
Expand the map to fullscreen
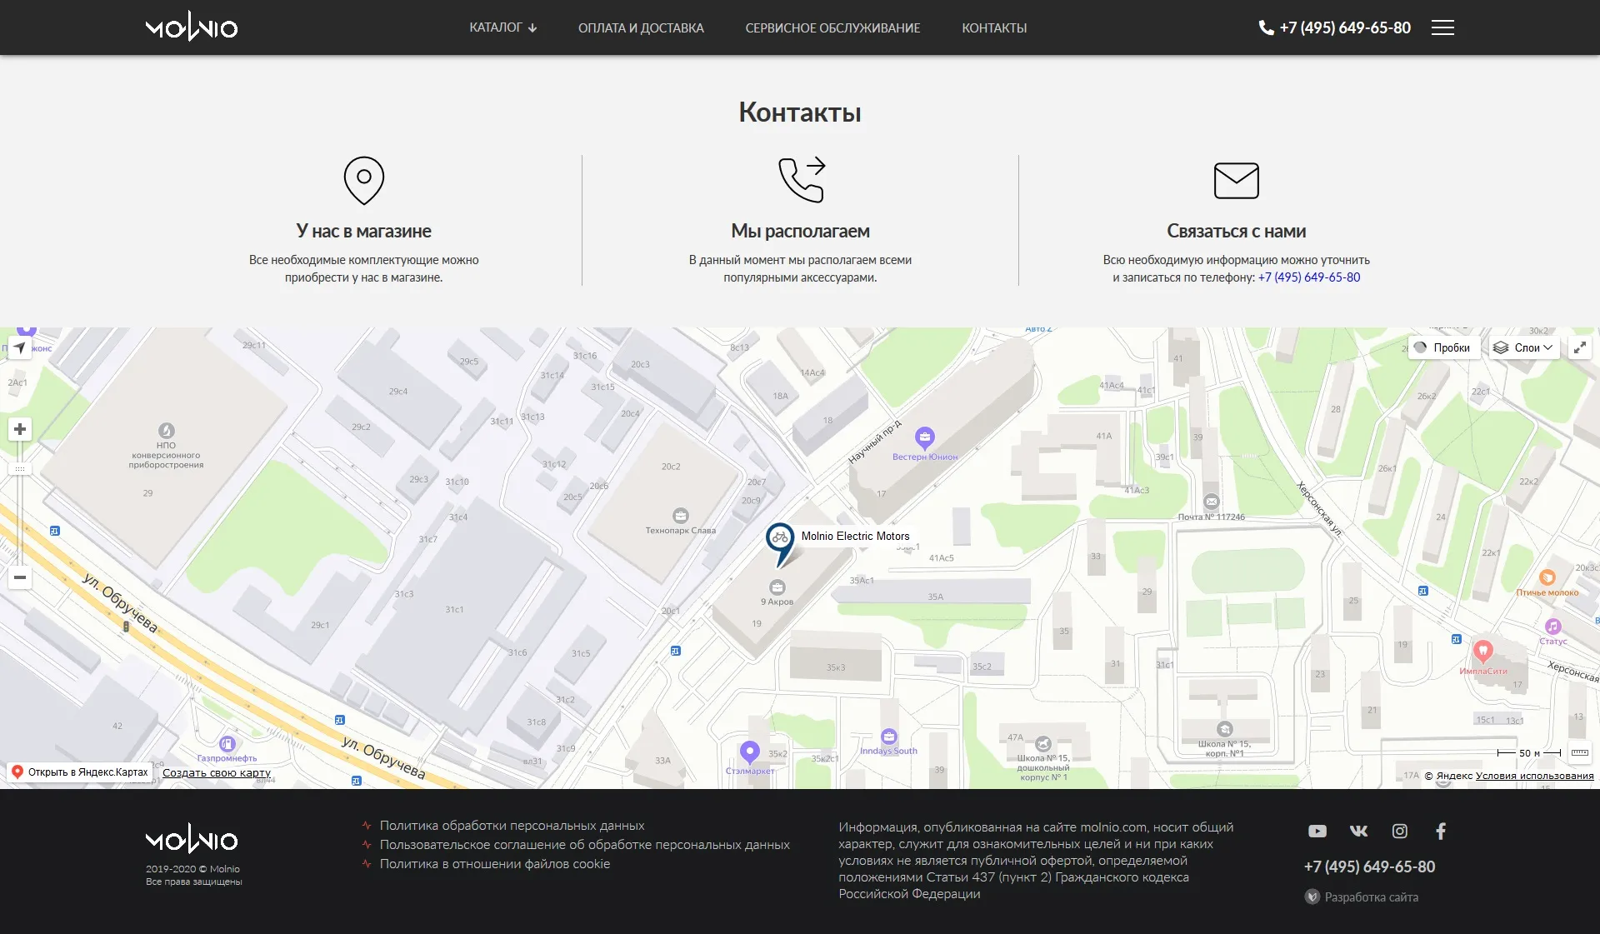1579,348
